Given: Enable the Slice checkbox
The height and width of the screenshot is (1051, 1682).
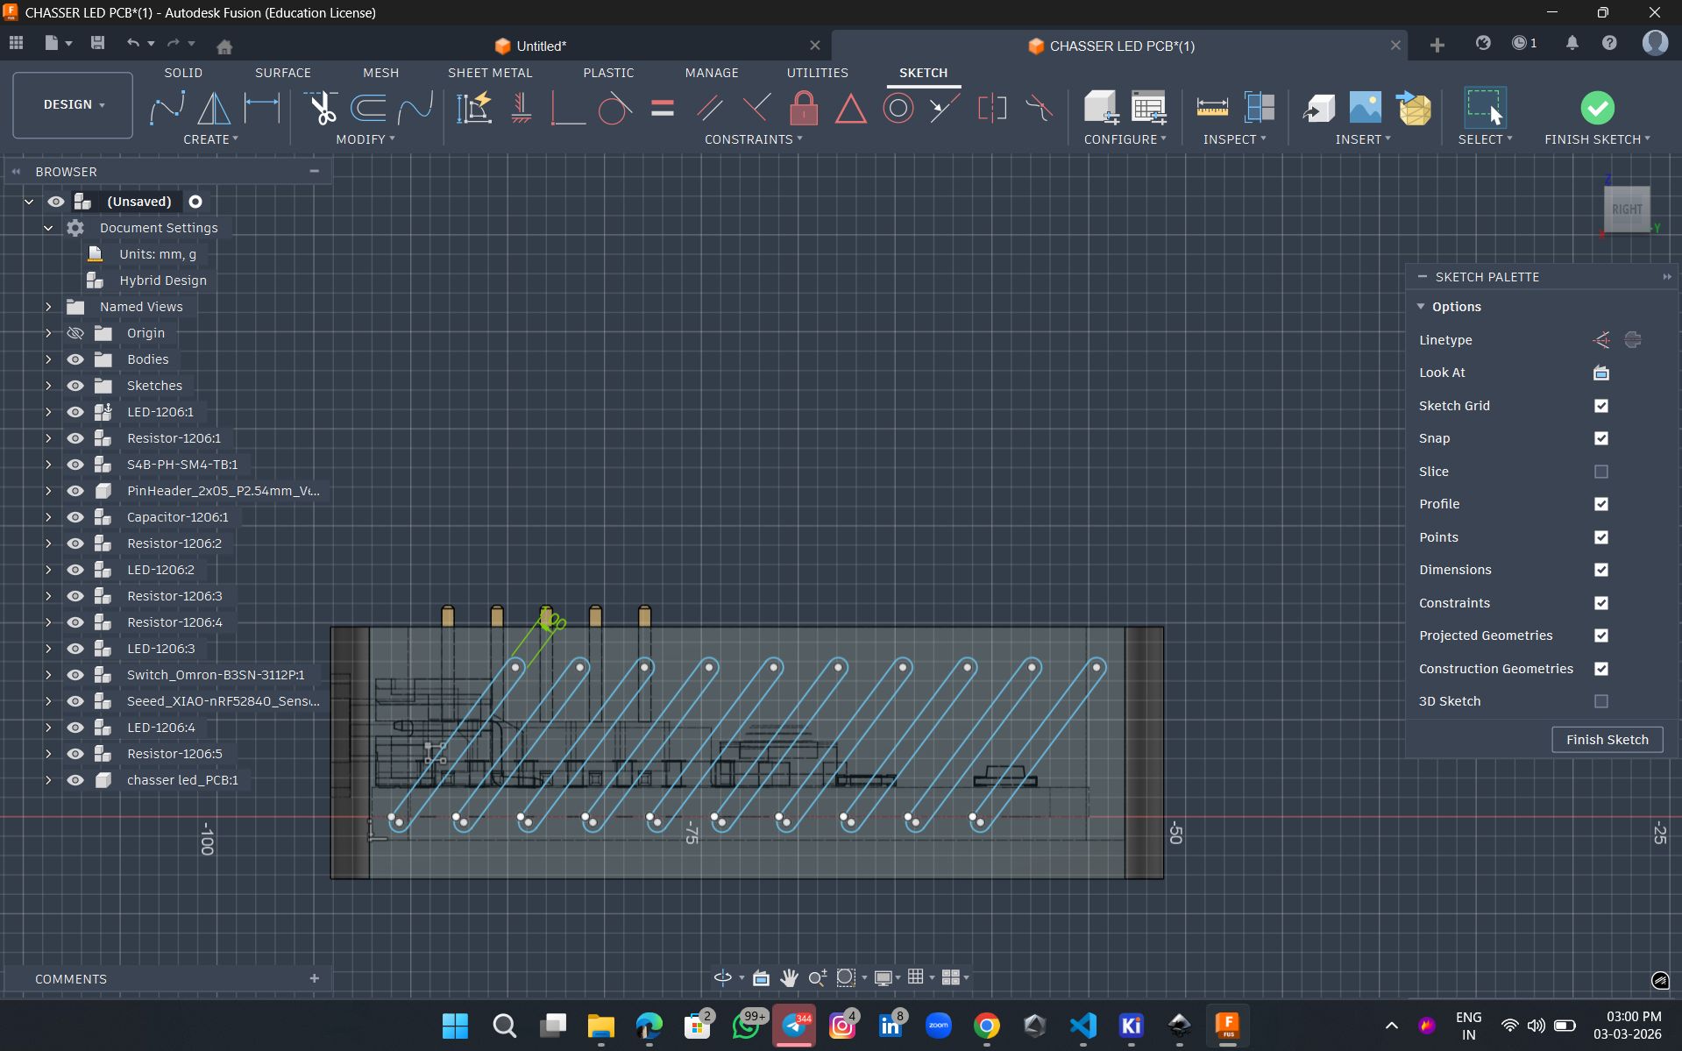Looking at the screenshot, I should coord(1600,472).
